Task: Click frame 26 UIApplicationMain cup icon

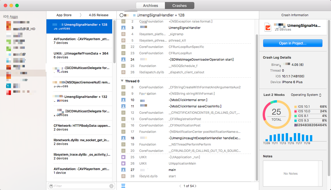Action: pos(123,163)
